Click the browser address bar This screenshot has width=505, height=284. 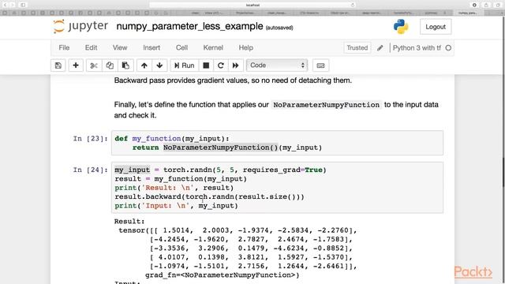tap(252, 5)
